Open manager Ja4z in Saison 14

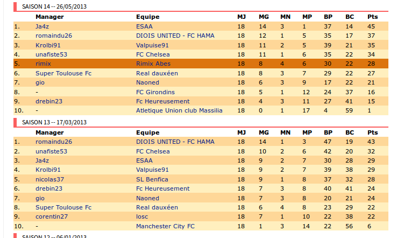pyautogui.click(x=42, y=26)
